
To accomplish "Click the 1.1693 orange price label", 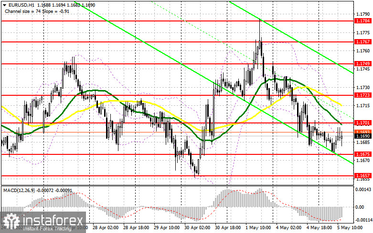I will point(363,132).
